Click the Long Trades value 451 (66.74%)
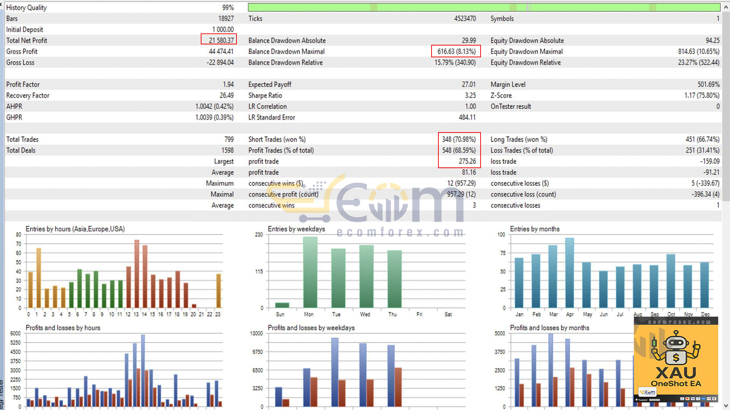730x410 pixels. [x=703, y=139]
